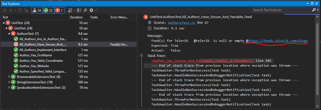Sort by the Test column header

point(35,17)
